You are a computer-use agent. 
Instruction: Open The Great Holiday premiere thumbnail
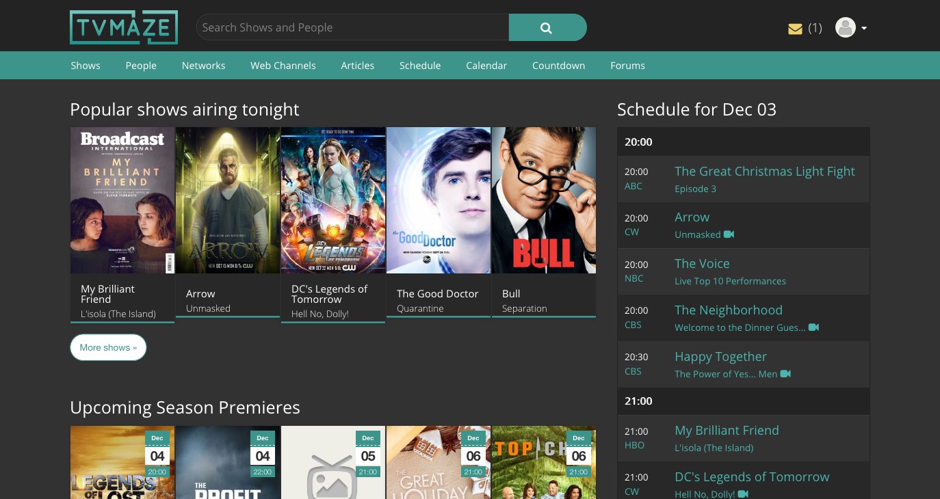tap(439, 463)
